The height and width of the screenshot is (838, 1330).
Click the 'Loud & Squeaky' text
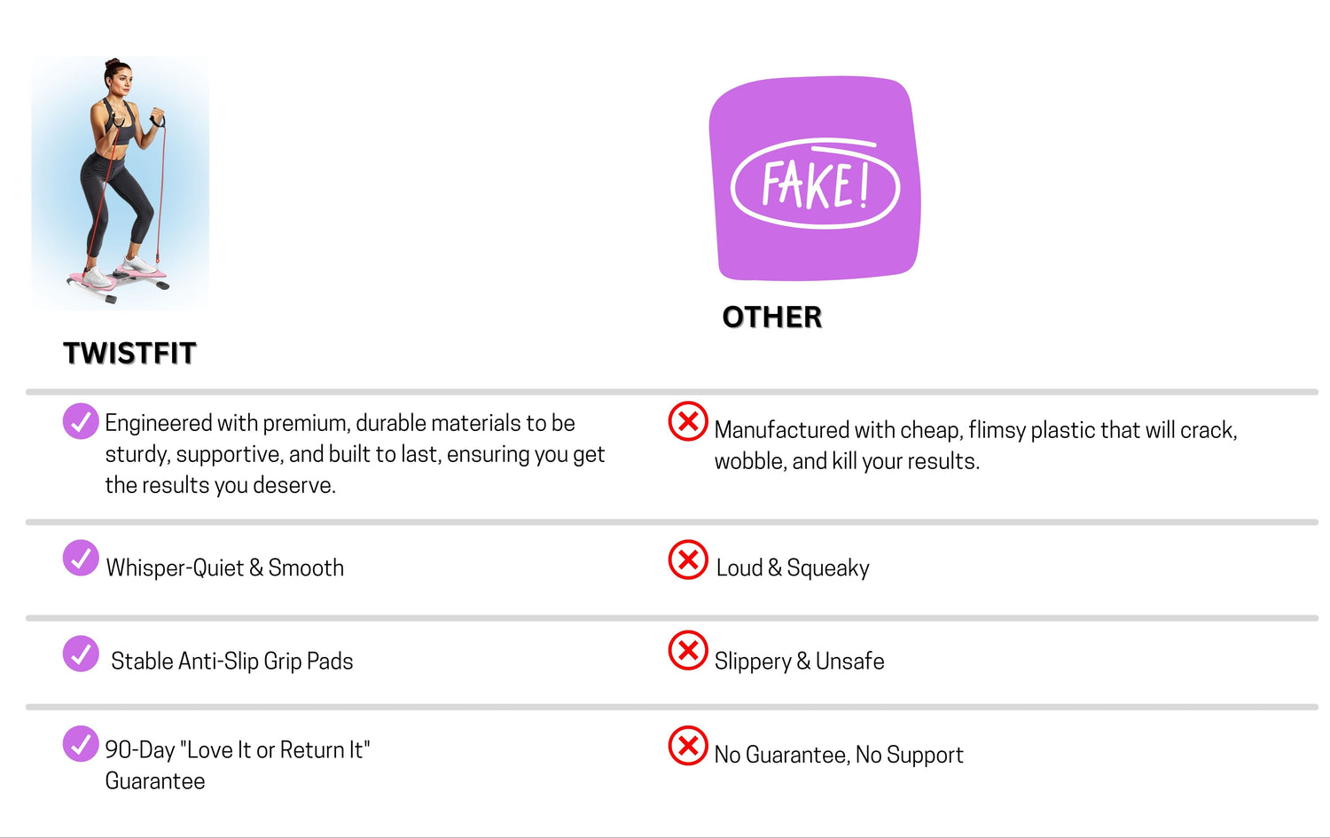click(x=793, y=568)
